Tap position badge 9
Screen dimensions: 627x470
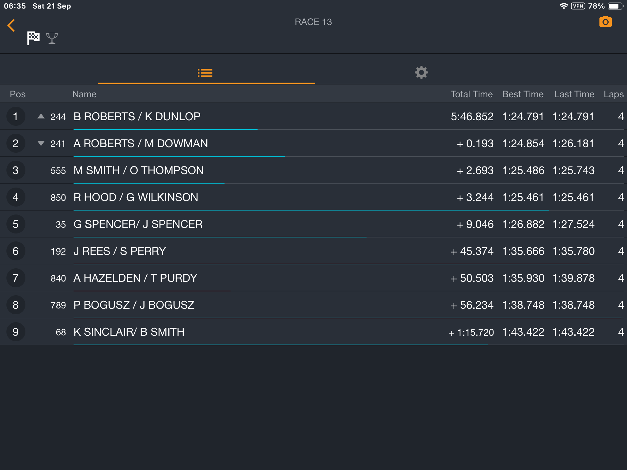(16, 332)
